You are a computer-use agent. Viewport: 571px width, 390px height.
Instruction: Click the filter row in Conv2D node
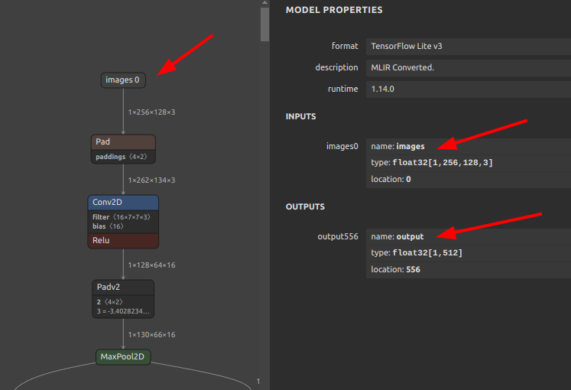coord(123,217)
